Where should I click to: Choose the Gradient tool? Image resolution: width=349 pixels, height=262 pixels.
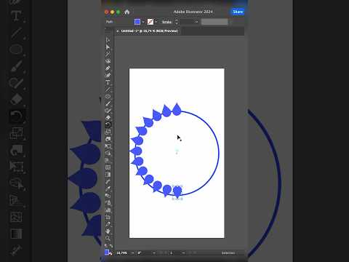(x=108, y=175)
